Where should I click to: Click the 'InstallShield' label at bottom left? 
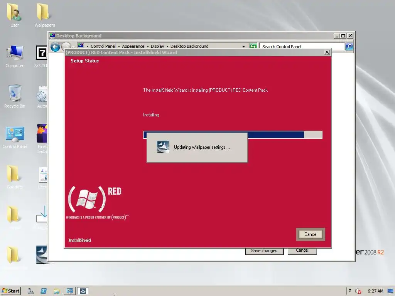click(79, 240)
